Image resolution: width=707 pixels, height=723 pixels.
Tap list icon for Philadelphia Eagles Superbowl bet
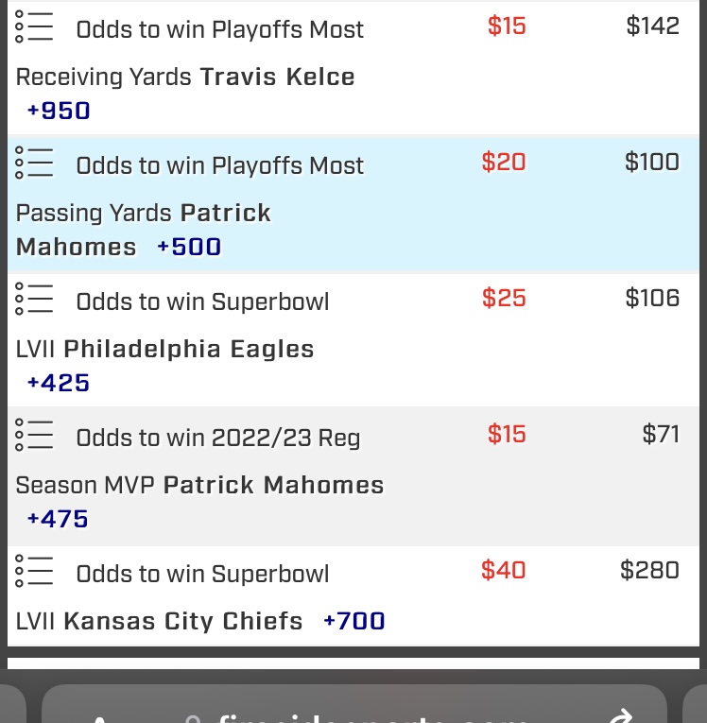pos(34,301)
